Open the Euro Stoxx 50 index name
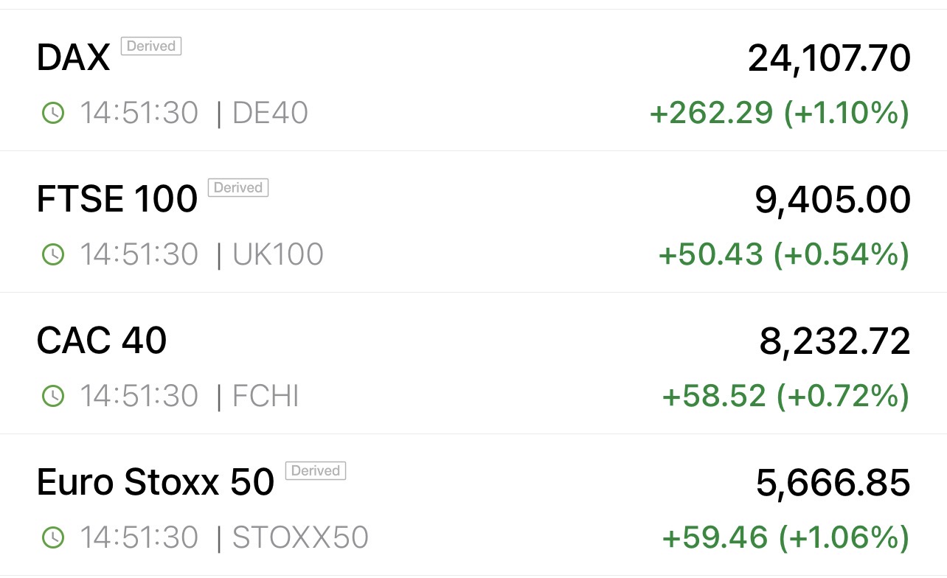 tap(155, 483)
